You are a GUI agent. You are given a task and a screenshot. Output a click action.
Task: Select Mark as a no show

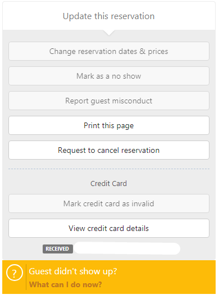pos(109,76)
